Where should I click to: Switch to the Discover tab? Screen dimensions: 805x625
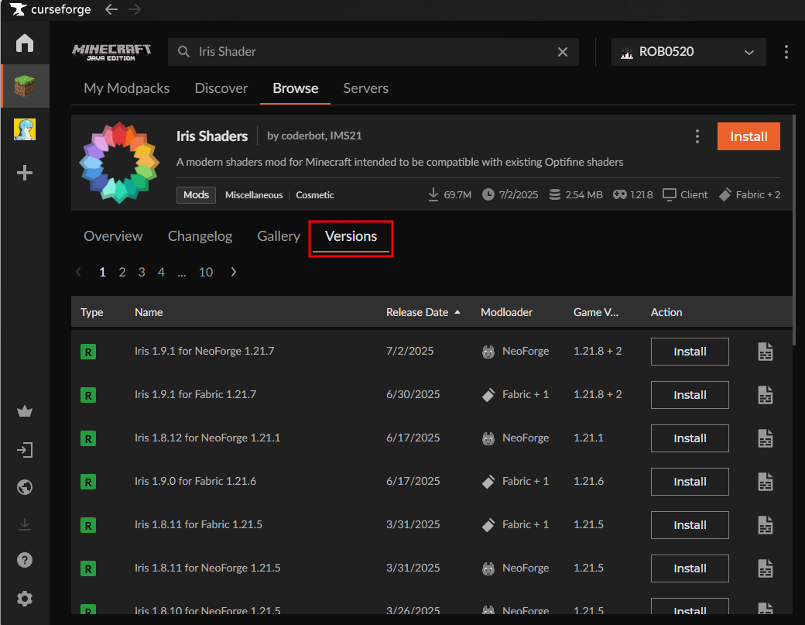221,88
